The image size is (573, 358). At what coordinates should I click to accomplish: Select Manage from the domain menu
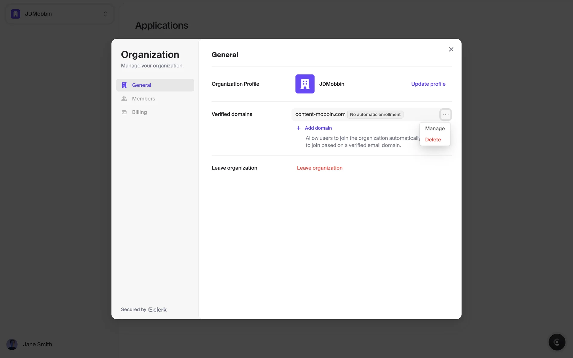[x=435, y=129]
